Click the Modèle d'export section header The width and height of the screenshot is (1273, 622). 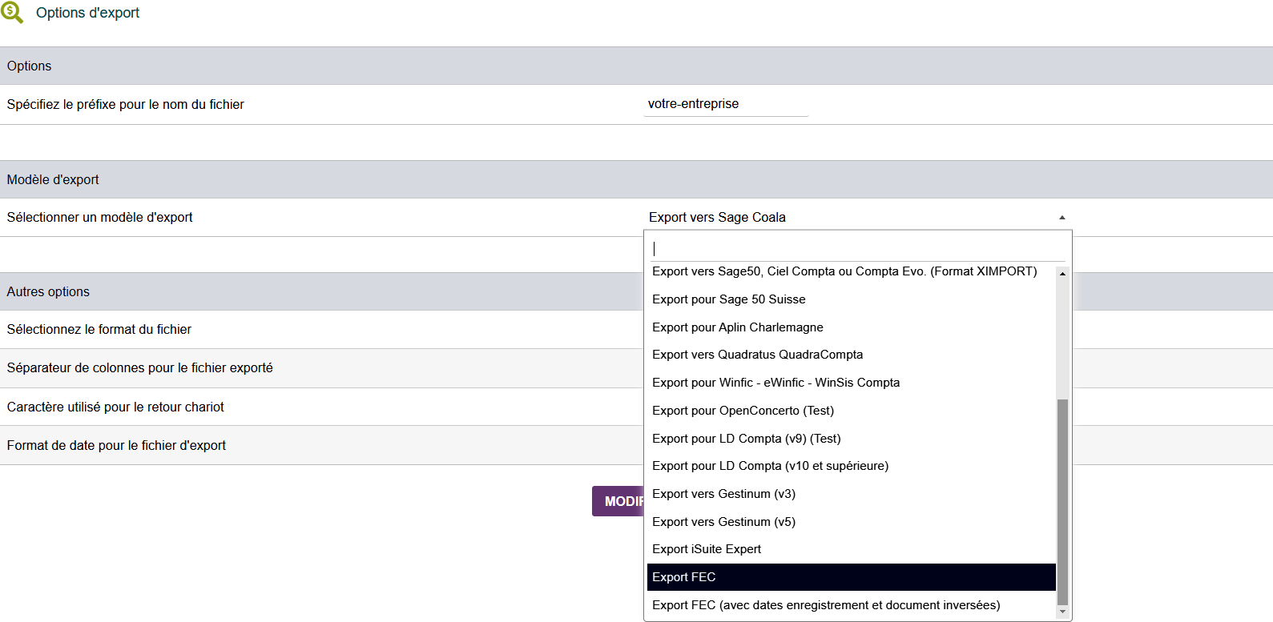click(x=636, y=179)
